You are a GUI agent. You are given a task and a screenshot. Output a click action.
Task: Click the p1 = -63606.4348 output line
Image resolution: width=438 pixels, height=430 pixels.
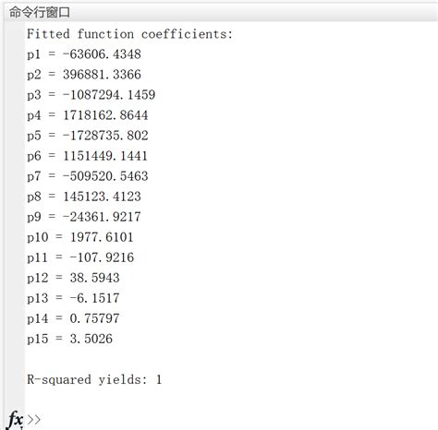pyautogui.click(x=84, y=54)
